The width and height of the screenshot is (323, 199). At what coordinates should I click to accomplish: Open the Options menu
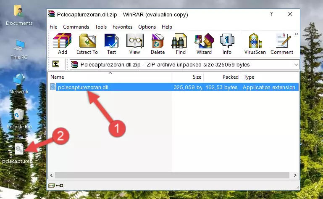[x=147, y=27]
